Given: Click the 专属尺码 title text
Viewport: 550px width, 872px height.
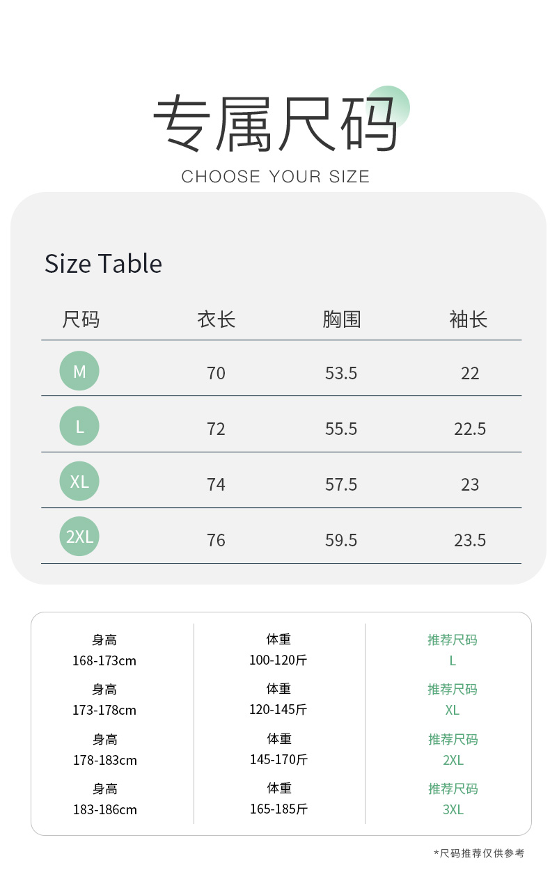Looking at the screenshot, I should pyautogui.click(x=274, y=124).
